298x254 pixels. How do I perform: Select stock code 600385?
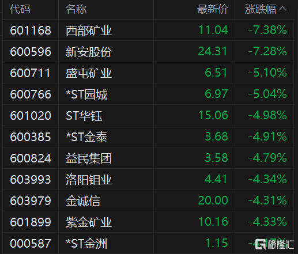coord(31,137)
